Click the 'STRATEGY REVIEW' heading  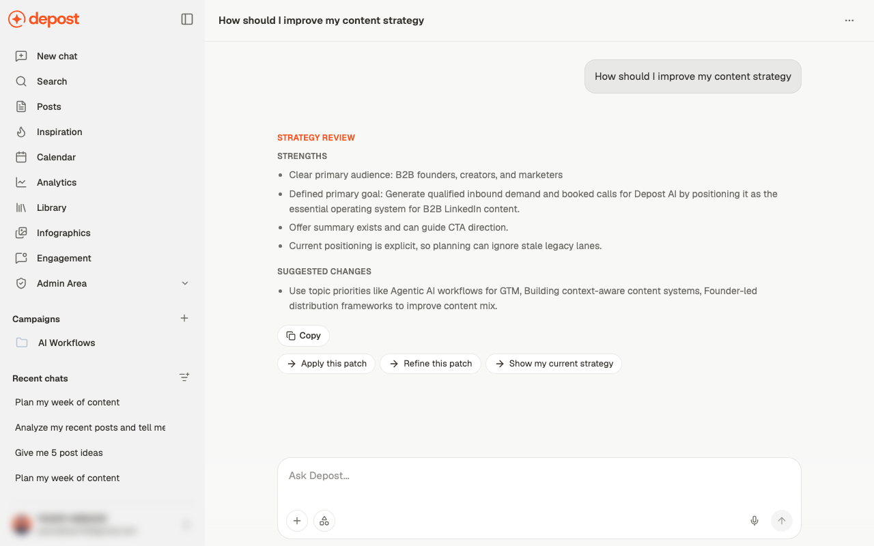click(316, 138)
